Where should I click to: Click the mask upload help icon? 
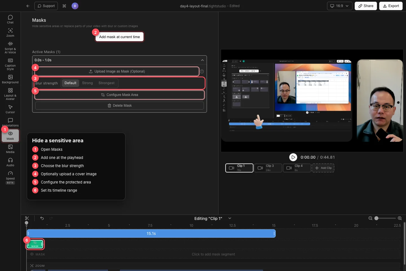pos(202,71)
